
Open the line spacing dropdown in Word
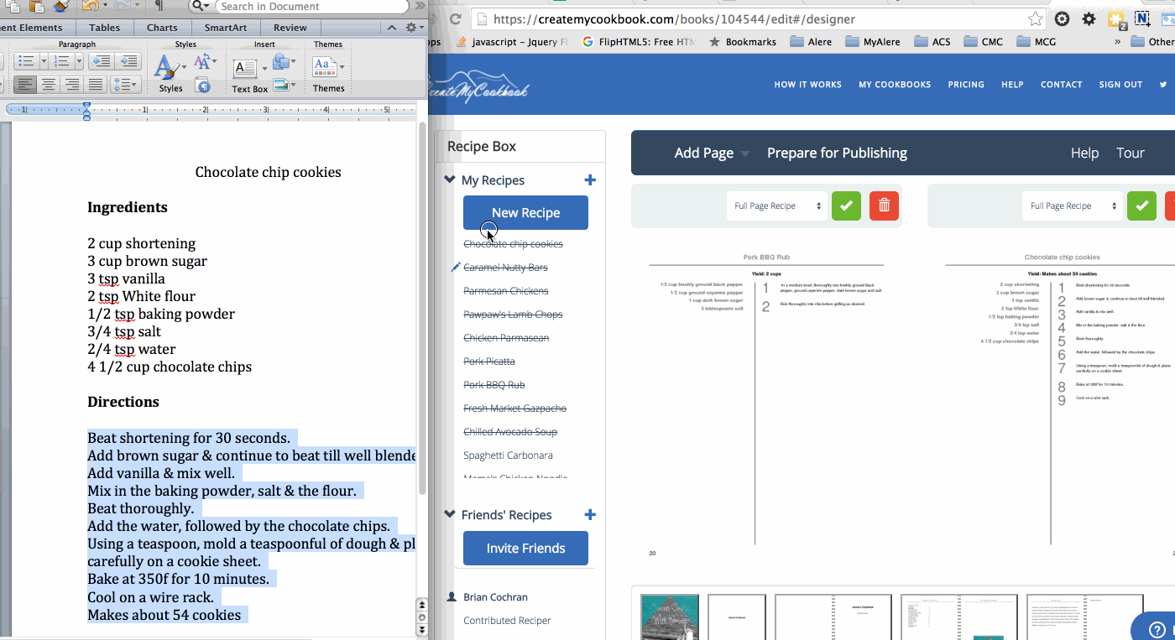[x=125, y=85]
